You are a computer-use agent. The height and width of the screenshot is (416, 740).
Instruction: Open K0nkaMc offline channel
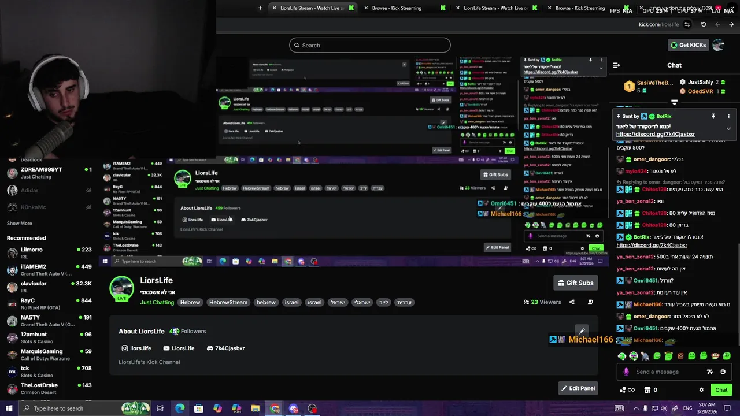(49, 207)
